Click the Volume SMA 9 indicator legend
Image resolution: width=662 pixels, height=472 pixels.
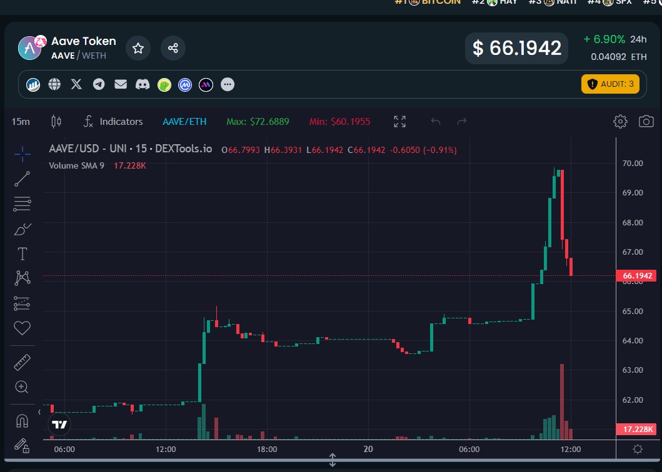tap(76, 166)
